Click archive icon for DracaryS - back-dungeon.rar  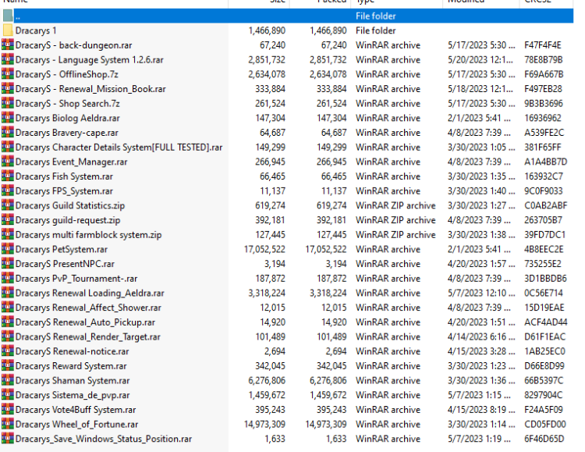click(x=8, y=44)
